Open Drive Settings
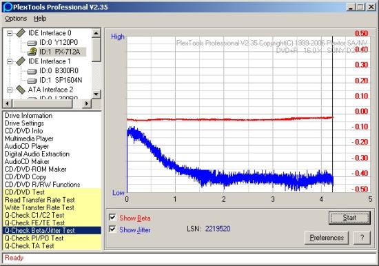This screenshot has width=379, height=266. click(24, 123)
